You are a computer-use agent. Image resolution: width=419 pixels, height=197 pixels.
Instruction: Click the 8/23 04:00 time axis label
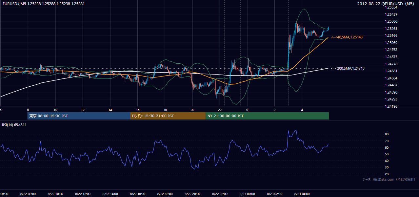pos(302,194)
